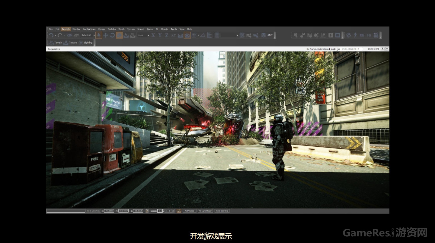The image size is (435, 243).
Task: Open the Prefabs menu
Action: pos(112,29)
